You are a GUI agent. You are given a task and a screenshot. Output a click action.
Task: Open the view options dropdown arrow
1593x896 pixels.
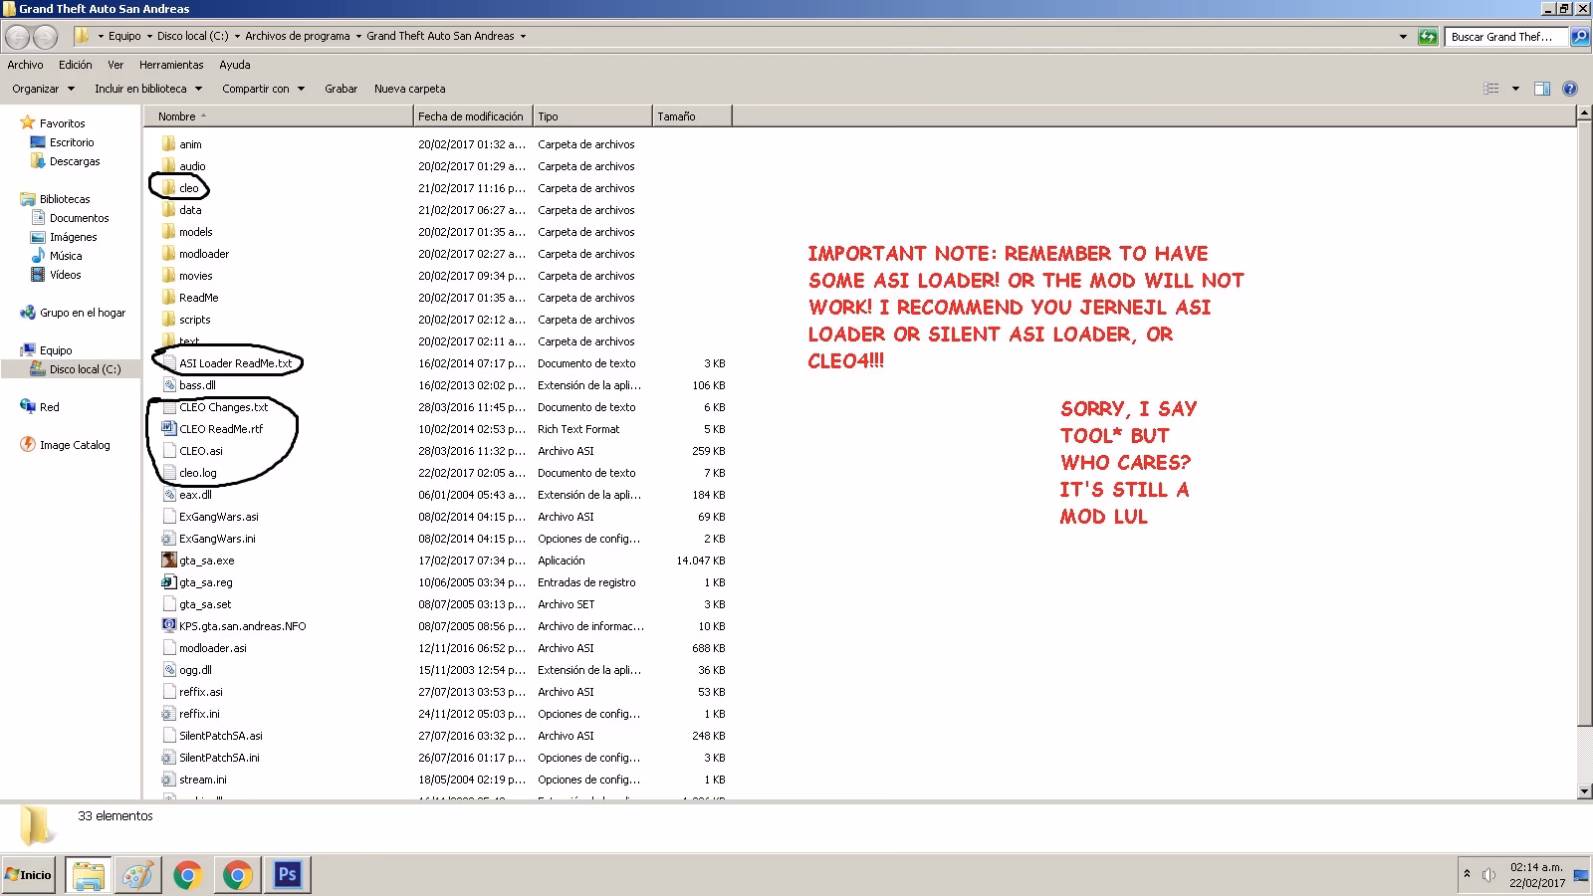tap(1515, 89)
